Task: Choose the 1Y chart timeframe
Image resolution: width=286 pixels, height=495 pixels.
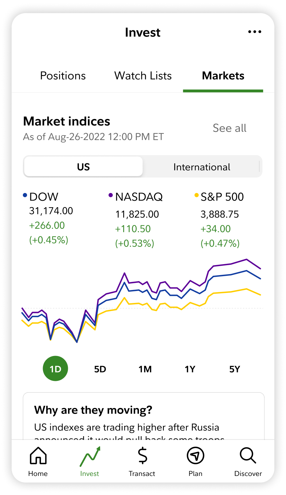Action: (190, 369)
